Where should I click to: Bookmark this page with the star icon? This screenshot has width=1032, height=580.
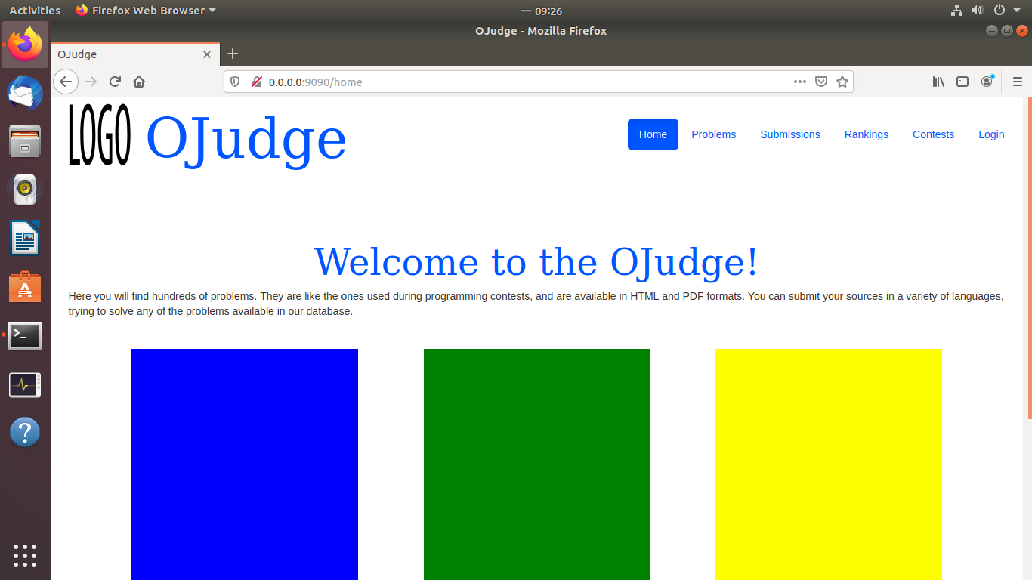point(842,82)
